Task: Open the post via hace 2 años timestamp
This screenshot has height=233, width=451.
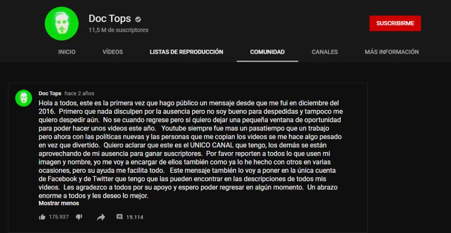Action: (x=79, y=94)
